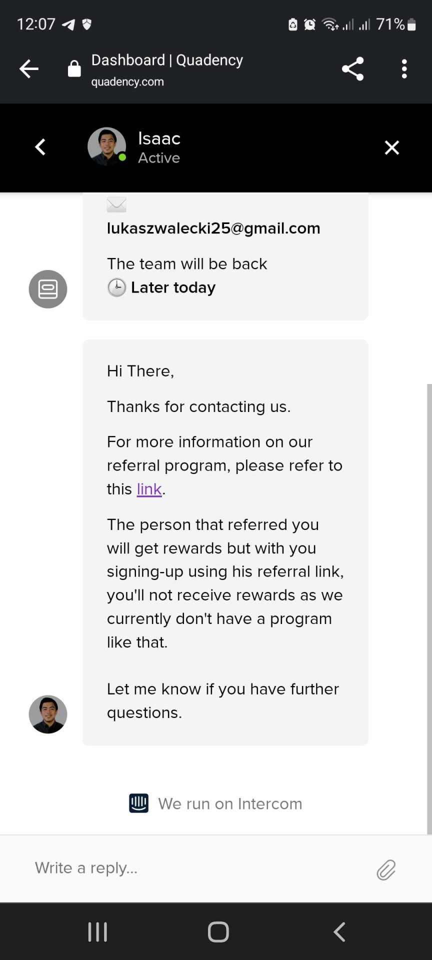Open Android recent apps button
The width and height of the screenshot is (432, 960).
97,932
